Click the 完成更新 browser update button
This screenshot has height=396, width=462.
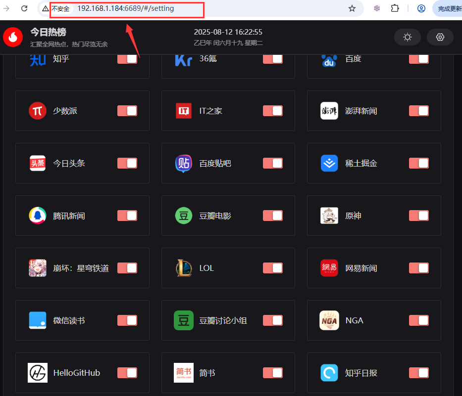click(x=448, y=8)
